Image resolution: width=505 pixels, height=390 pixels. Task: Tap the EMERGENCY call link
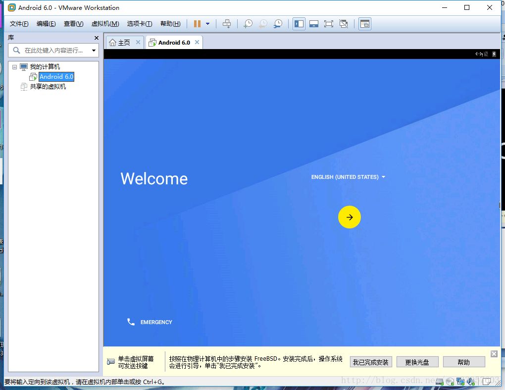coord(156,322)
